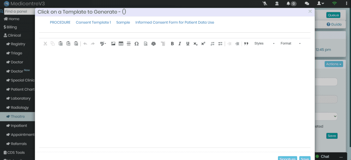Toggle Superscript formatting
Image resolution: width=351 pixels, height=160 pixels.
pos(203,44)
